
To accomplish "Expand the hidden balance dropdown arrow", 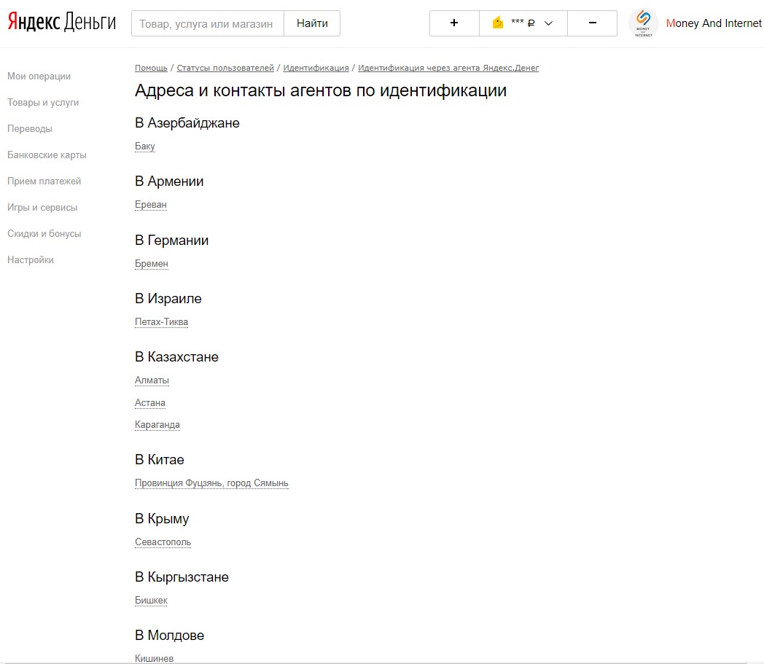I will pos(549,23).
